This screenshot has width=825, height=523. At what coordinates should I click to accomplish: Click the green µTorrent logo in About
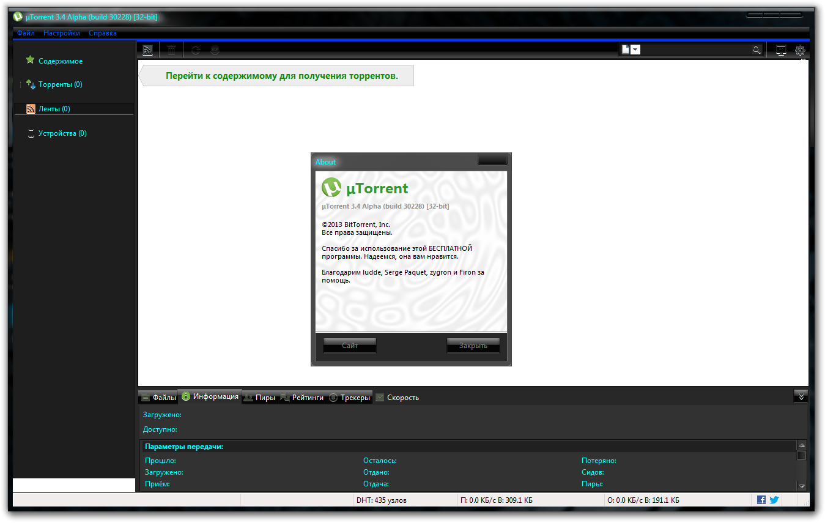point(331,187)
